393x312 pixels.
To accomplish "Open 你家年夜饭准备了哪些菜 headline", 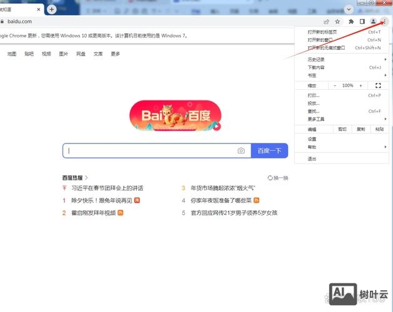I will pos(221,200).
